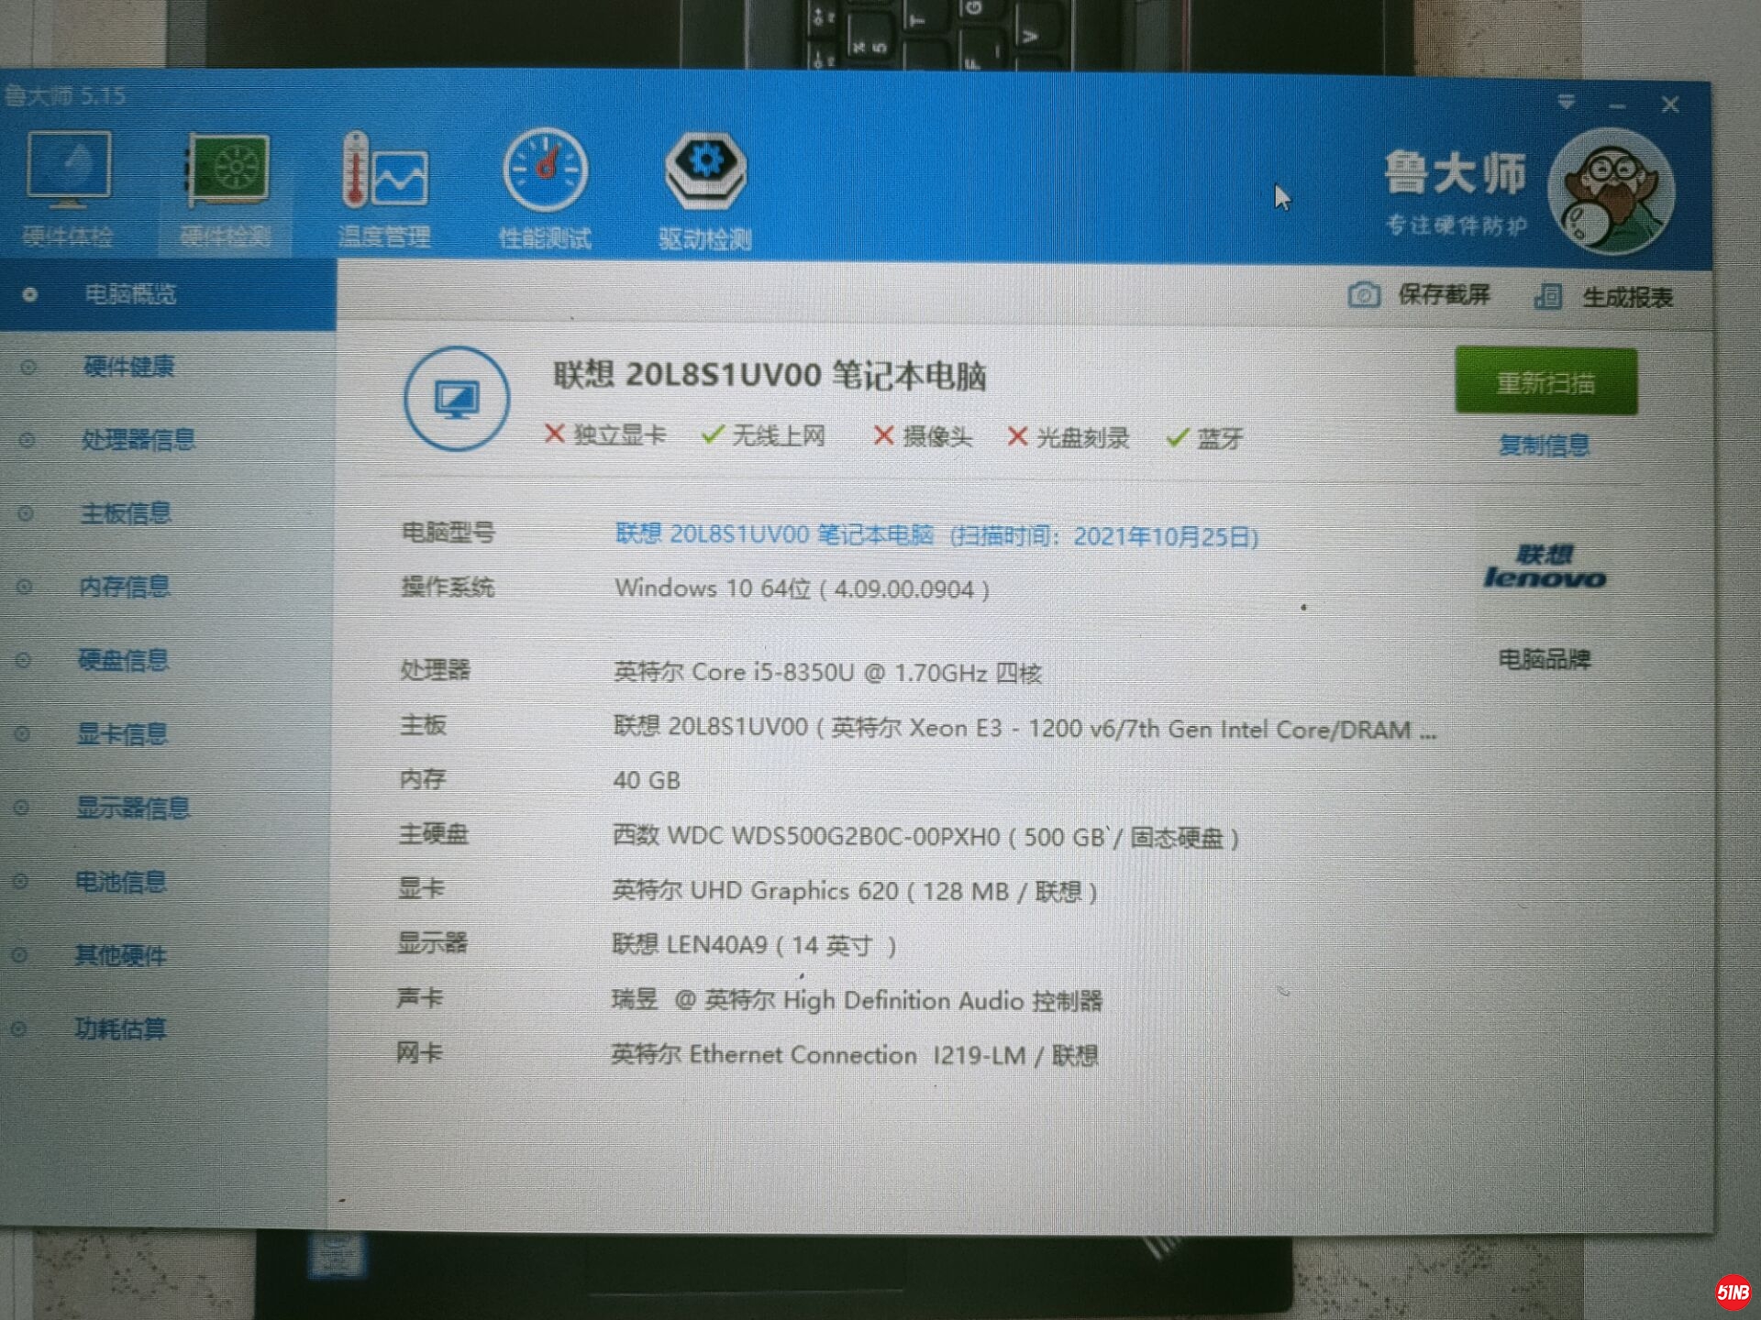This screenshot has height=1320, width=1761.
Task: Select 电脑概览 in the sidebar
Action: click(130, 294)
